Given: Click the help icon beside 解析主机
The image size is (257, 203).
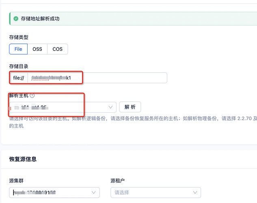Looking at the screenshot, I should coord(32,95).
